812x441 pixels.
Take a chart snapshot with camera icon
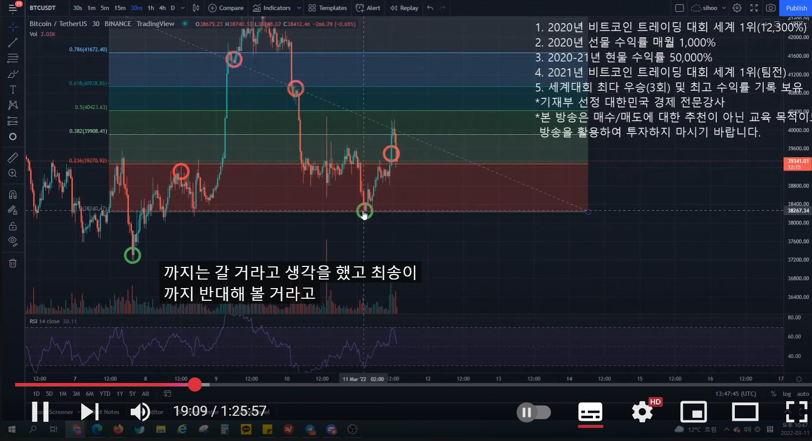[771, 8]
